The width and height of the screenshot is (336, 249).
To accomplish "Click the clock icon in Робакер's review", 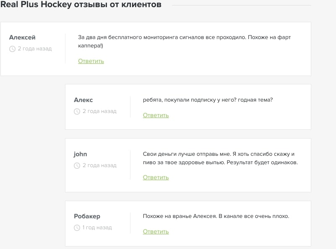I will click(77, 228).
